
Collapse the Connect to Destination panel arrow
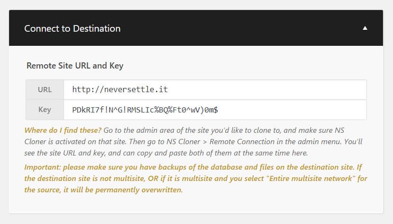click(365, 28)
